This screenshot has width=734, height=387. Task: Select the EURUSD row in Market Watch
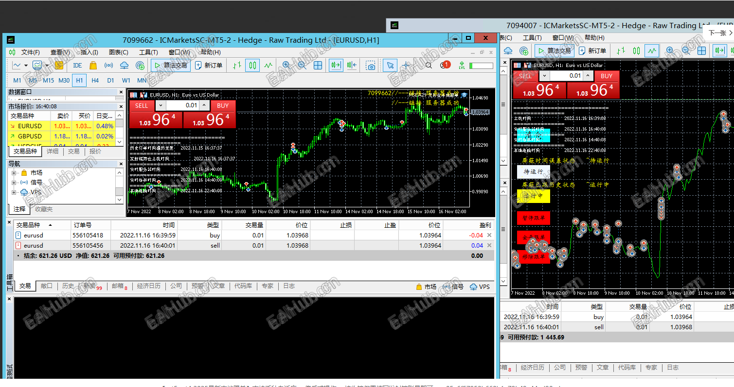click(x=62, y=126)
